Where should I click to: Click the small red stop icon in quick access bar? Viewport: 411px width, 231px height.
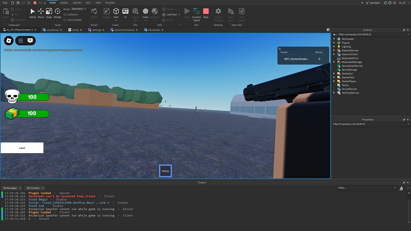coord(35,3)
